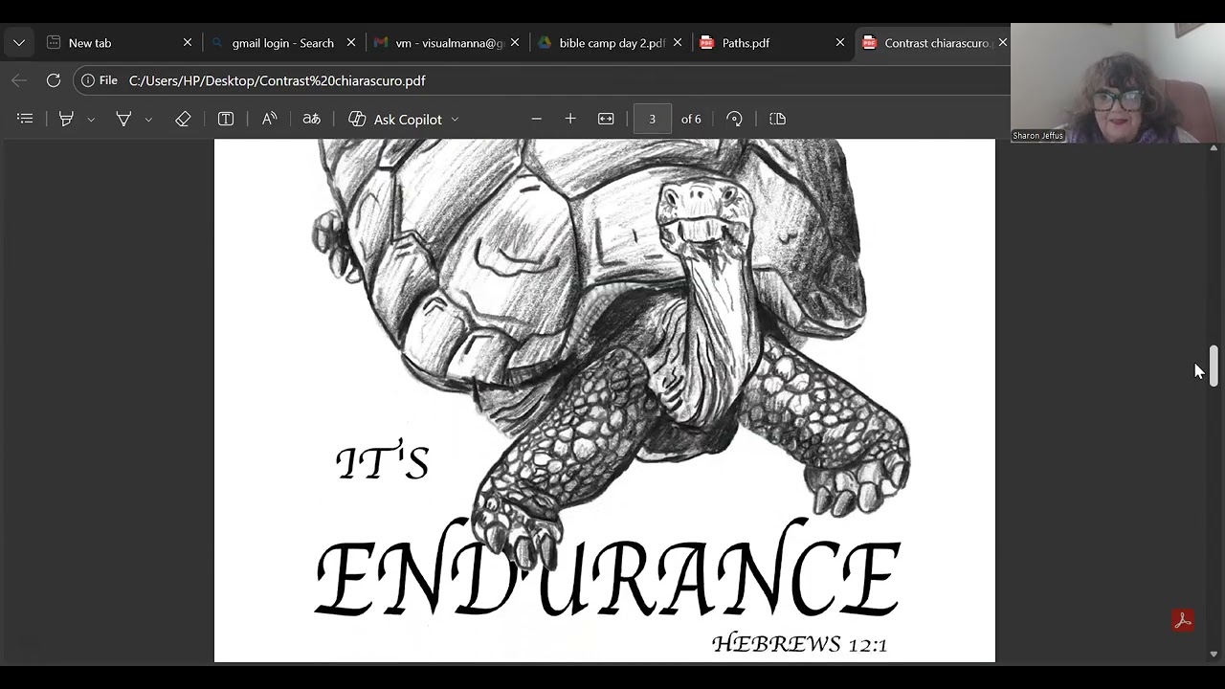Click the ENDURANCE heading on the page
Viewport: 1225px width, 689px height.
[x=607, y=570]
